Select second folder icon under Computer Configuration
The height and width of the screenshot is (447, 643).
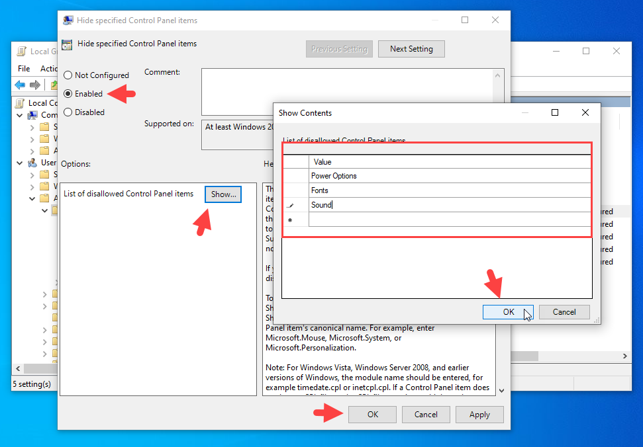44,139
